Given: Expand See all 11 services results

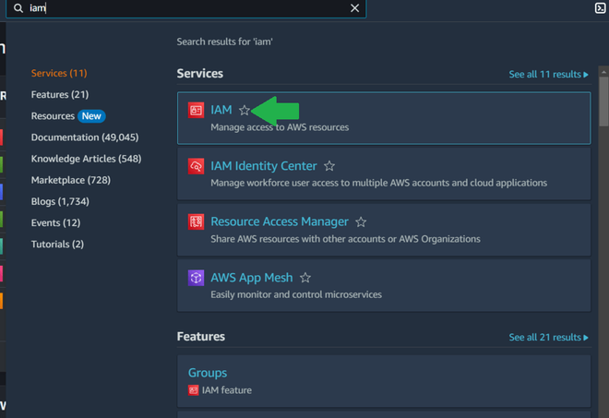Looking at the screenshot, I should click(548, 74).
